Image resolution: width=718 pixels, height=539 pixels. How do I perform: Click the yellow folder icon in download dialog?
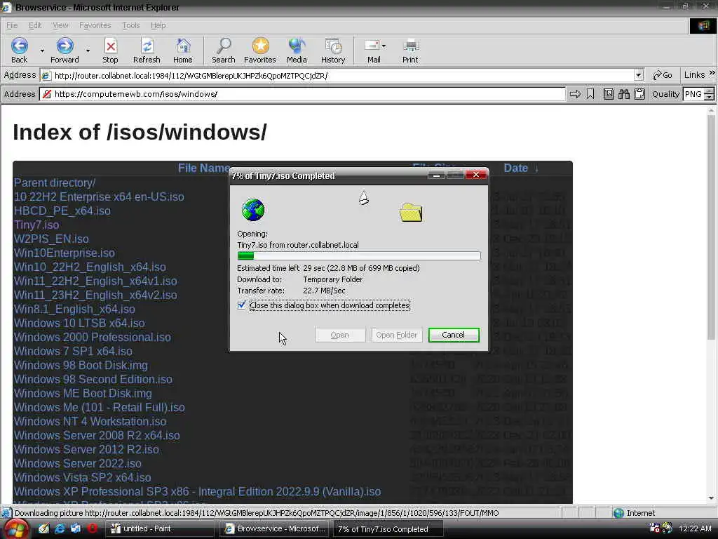click(411, 212)
